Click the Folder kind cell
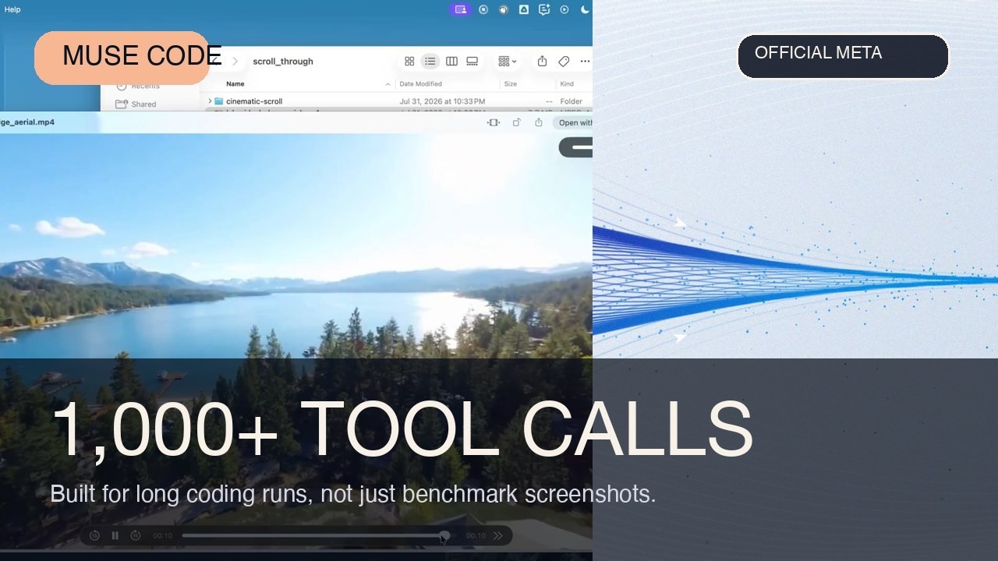 [572, 101]
